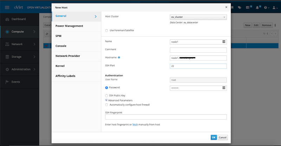Select the SSH Public Key radio button

pyautogui.click(x=106, y=96)
